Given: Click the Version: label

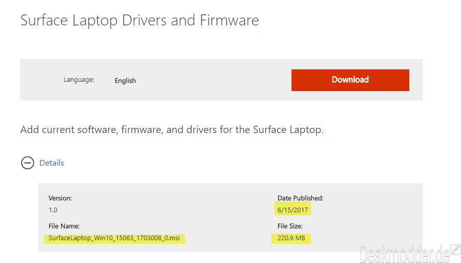Looking at the screenshot, I should (60, 198).
